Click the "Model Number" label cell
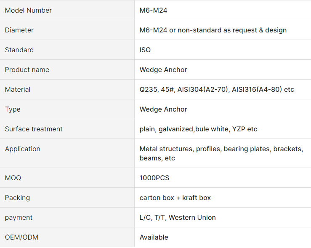 pos(28,11)
